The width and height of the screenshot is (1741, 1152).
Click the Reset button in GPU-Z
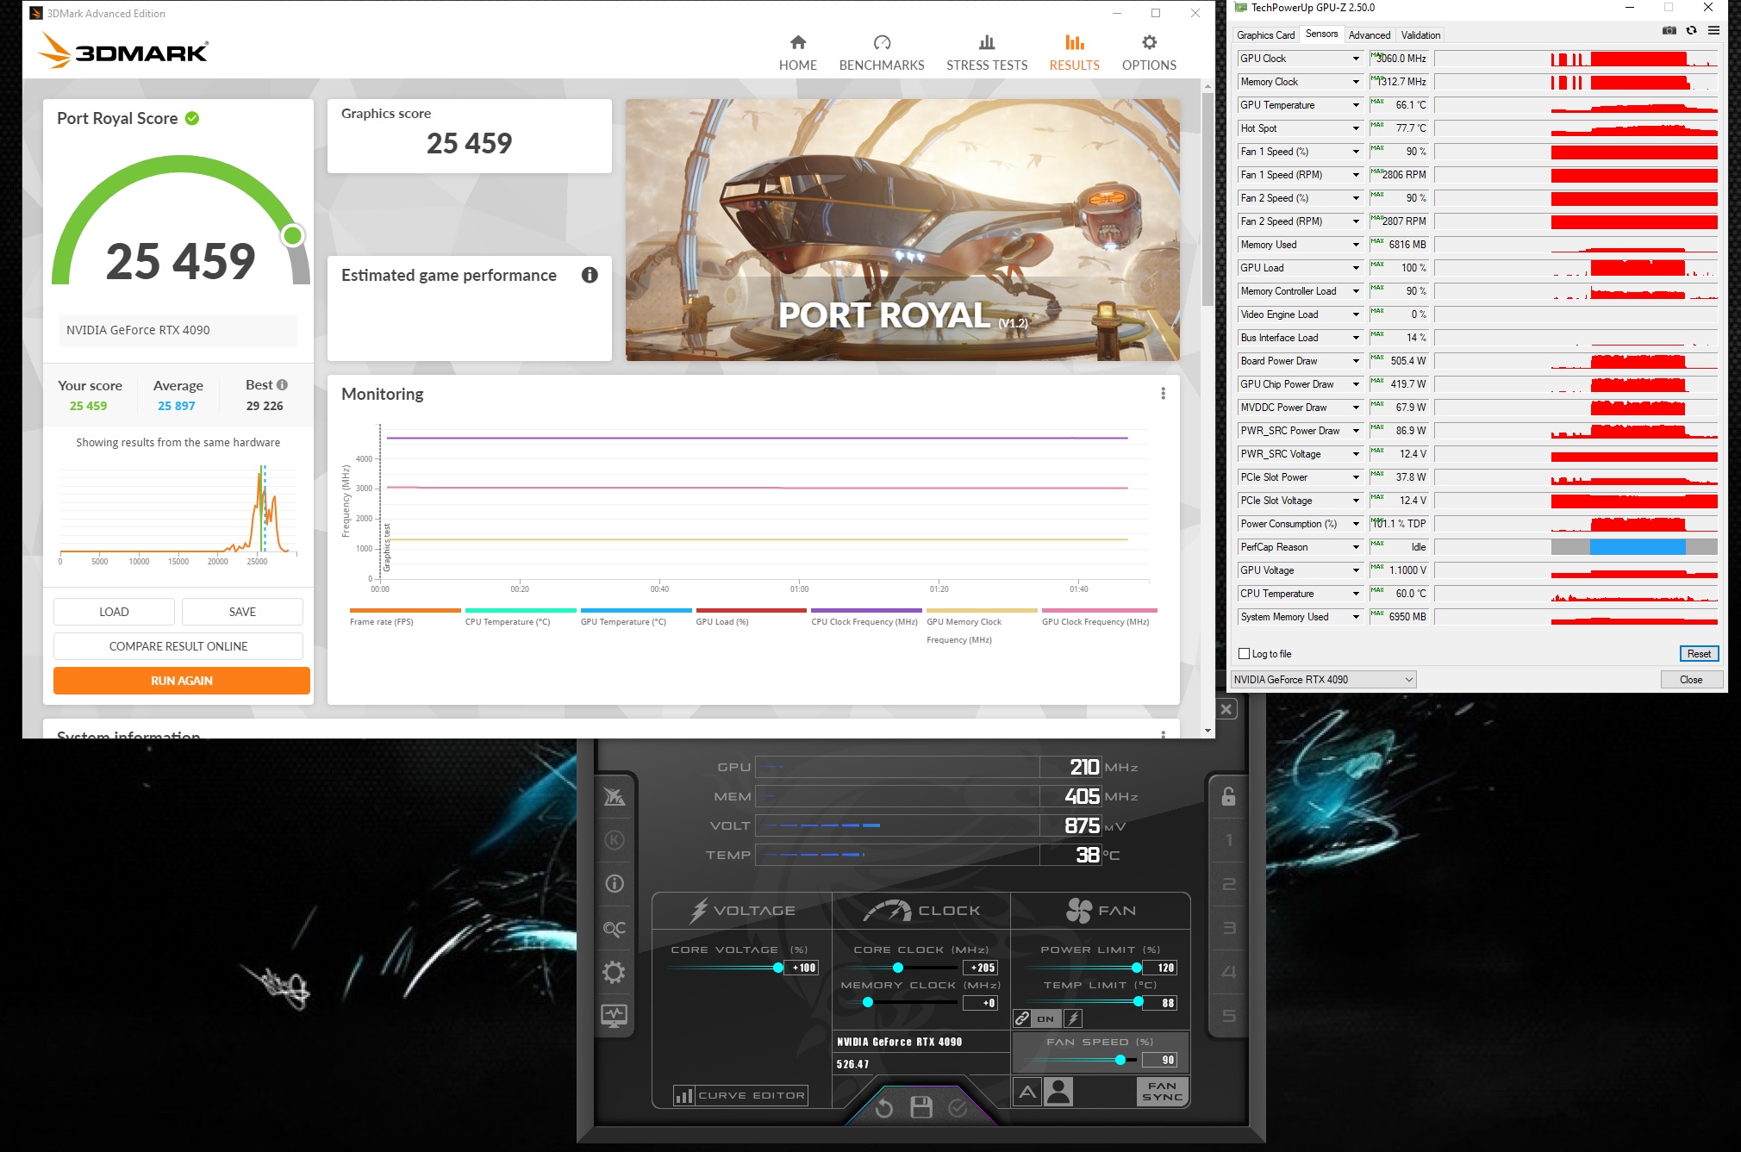coord(1699,654)
